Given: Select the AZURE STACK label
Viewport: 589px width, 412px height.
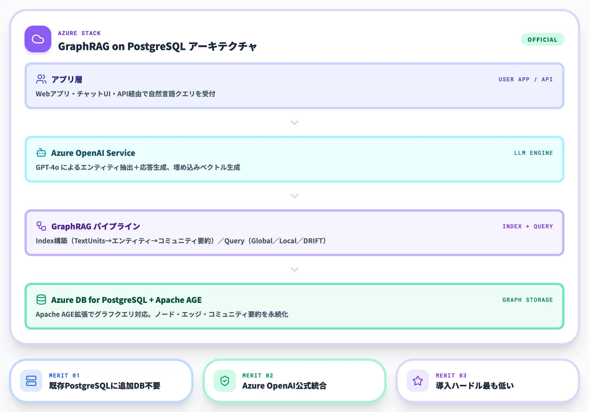Looking at the screenshot, I should click(x=79, y=33).
